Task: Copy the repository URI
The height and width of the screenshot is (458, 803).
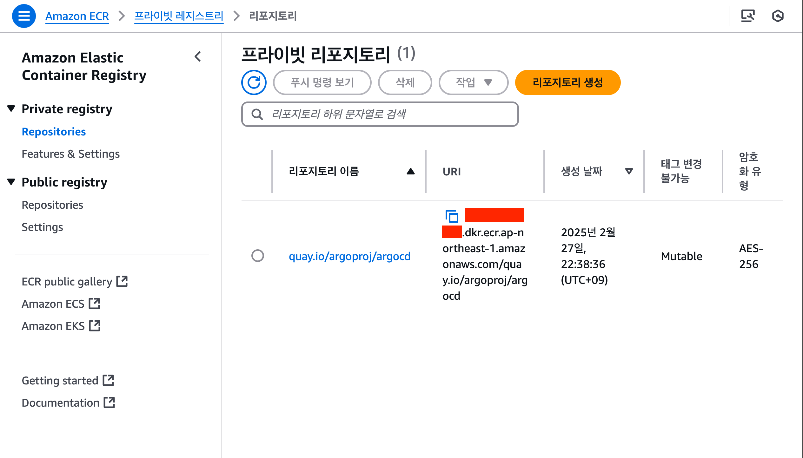Action: coord(452,216)
